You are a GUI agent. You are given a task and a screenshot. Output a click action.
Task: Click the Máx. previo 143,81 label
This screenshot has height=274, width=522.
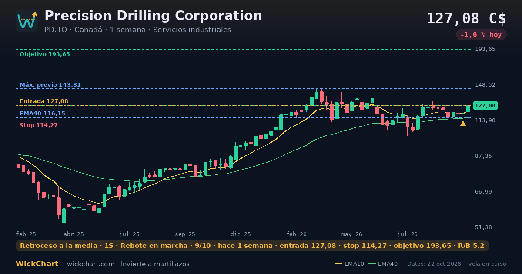[x=50, y=85]
